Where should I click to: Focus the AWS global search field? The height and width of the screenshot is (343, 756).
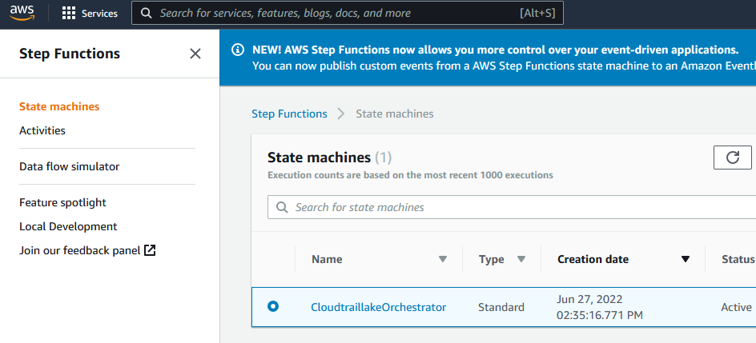tap(347, 13)
